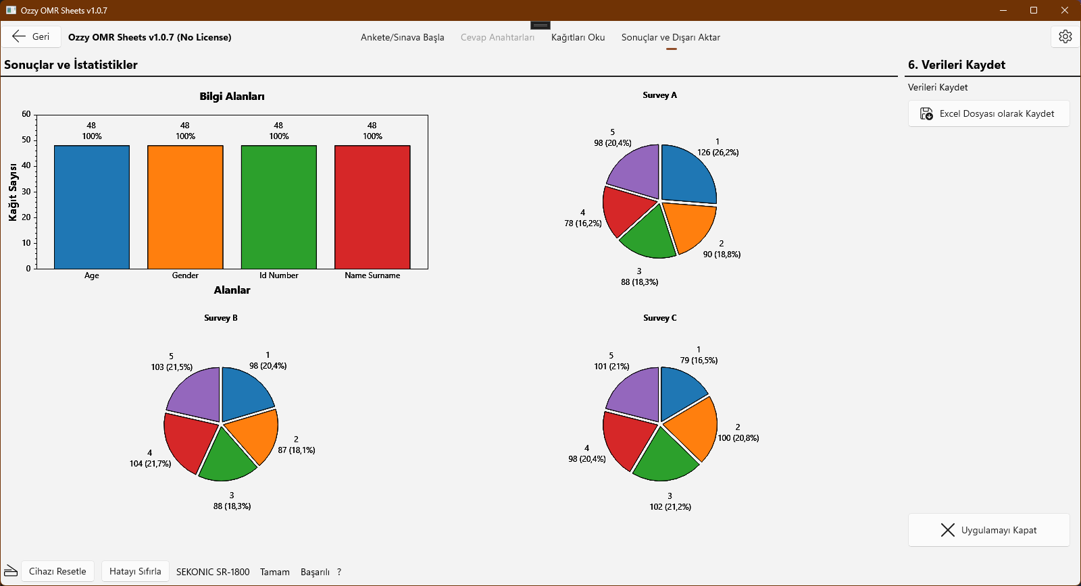Click the question mark help in status bar
The width and height of the screenshot is (1081, 586).
point(339,572)
